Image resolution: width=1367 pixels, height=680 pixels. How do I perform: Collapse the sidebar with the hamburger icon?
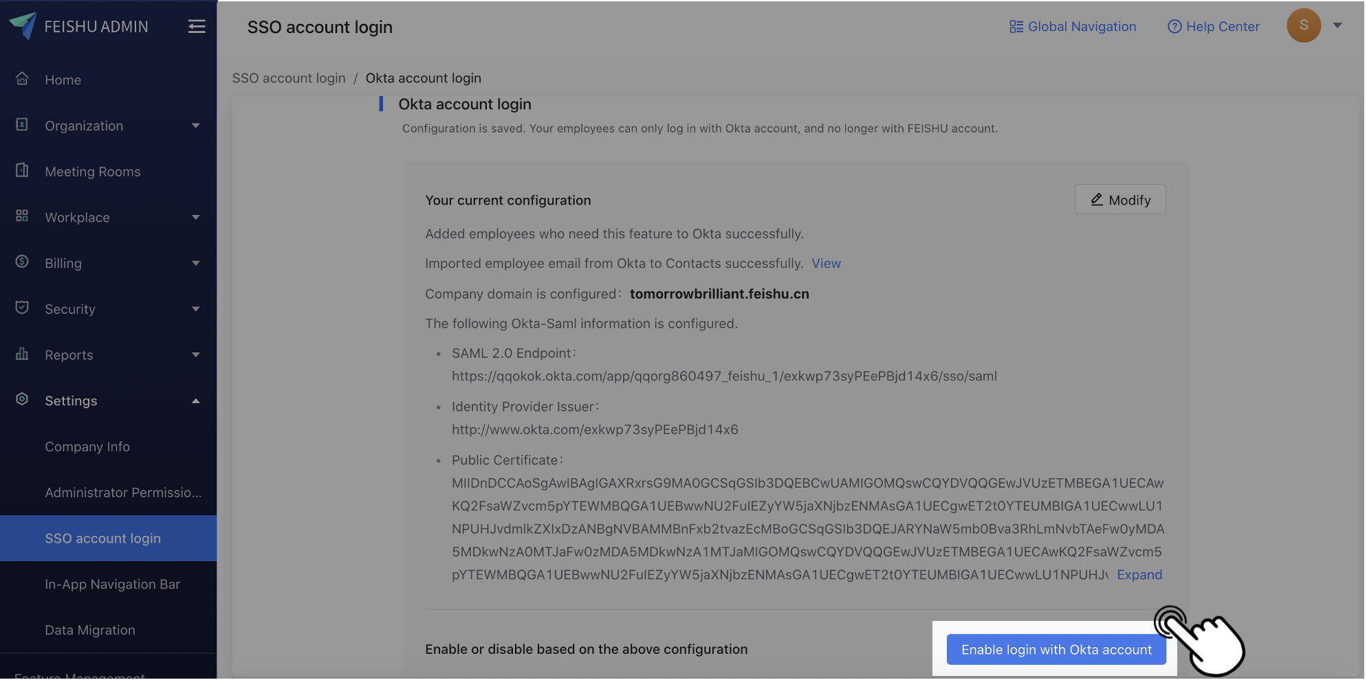(197, 26)
